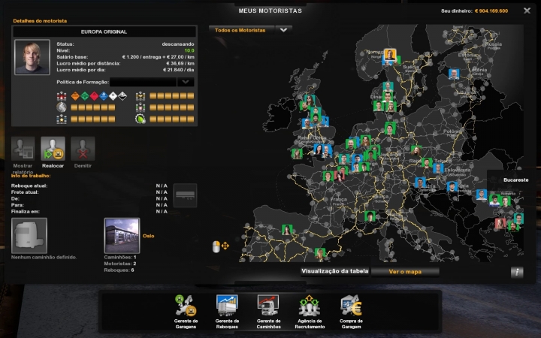Click the 'Seu dinheiro' money amount
541x338 pixels.
pyautogui.click(x=491, y=11)
